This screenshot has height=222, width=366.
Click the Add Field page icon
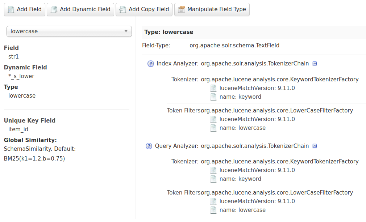click(x=11, y=9)
